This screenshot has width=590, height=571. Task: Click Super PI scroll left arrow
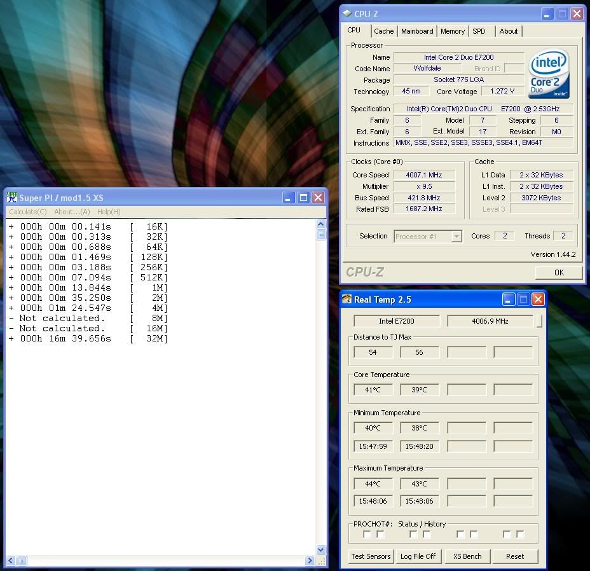(x=11, y=561)
